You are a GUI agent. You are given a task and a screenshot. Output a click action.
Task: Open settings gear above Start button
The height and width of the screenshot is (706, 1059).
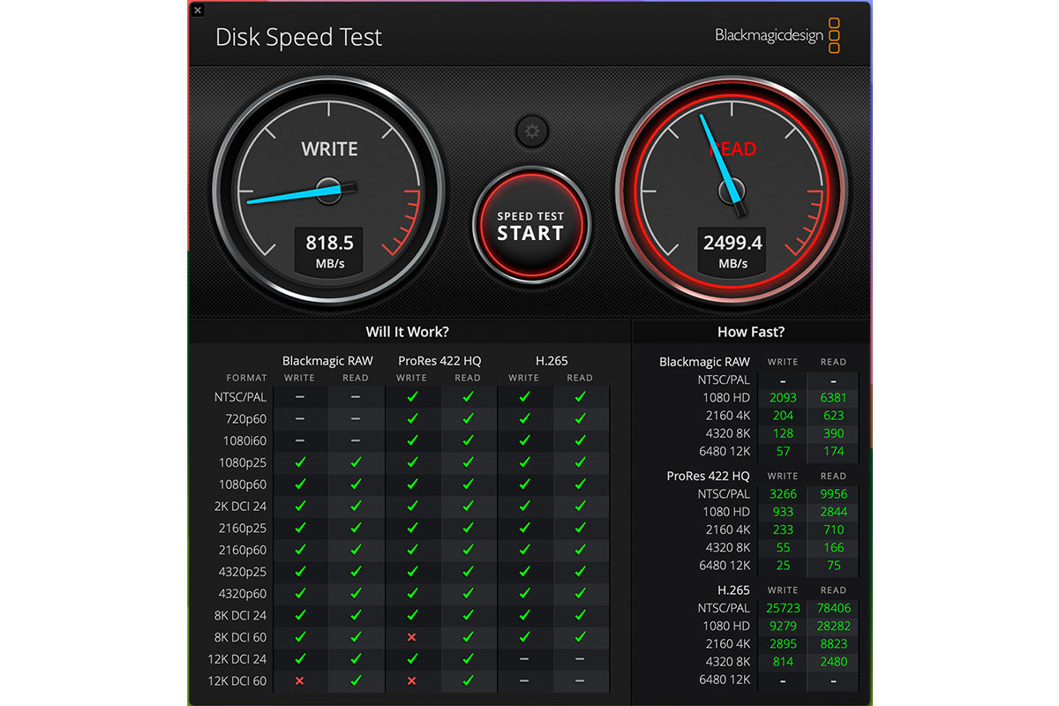(x=531, y=132)
